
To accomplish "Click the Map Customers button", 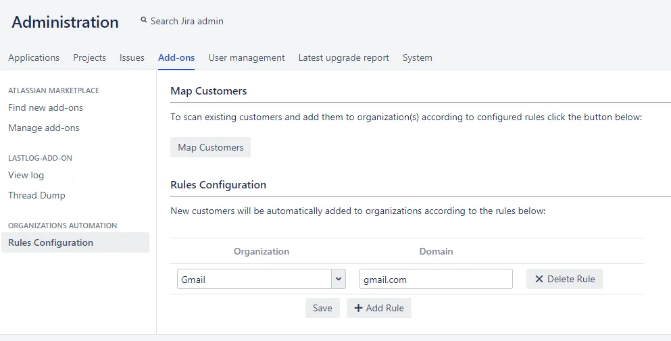I will [210, 147].
